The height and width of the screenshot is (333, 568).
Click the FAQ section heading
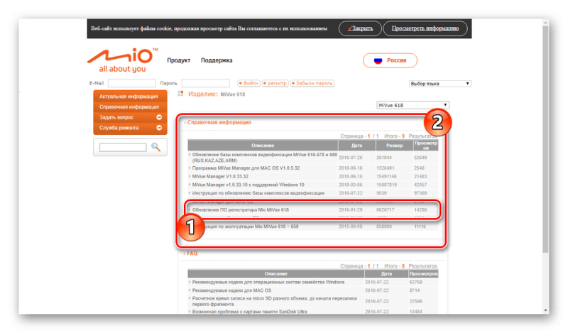(192, 253)
